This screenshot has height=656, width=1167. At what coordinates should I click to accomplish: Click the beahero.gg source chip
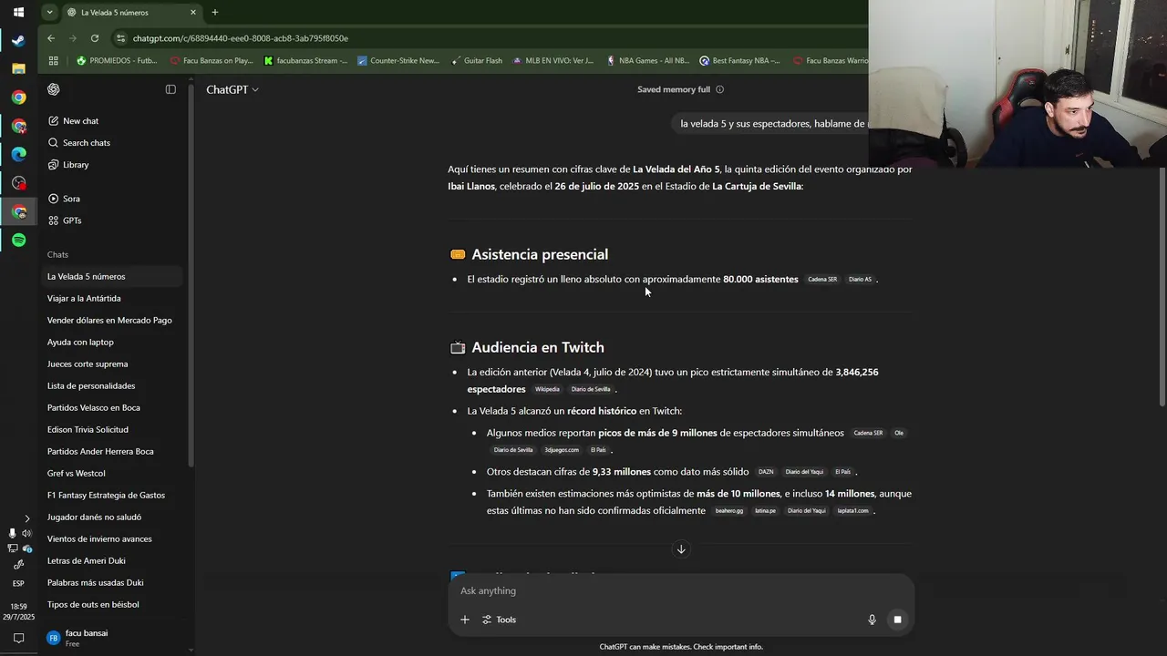pyautogui.click(x=729, y=511)
